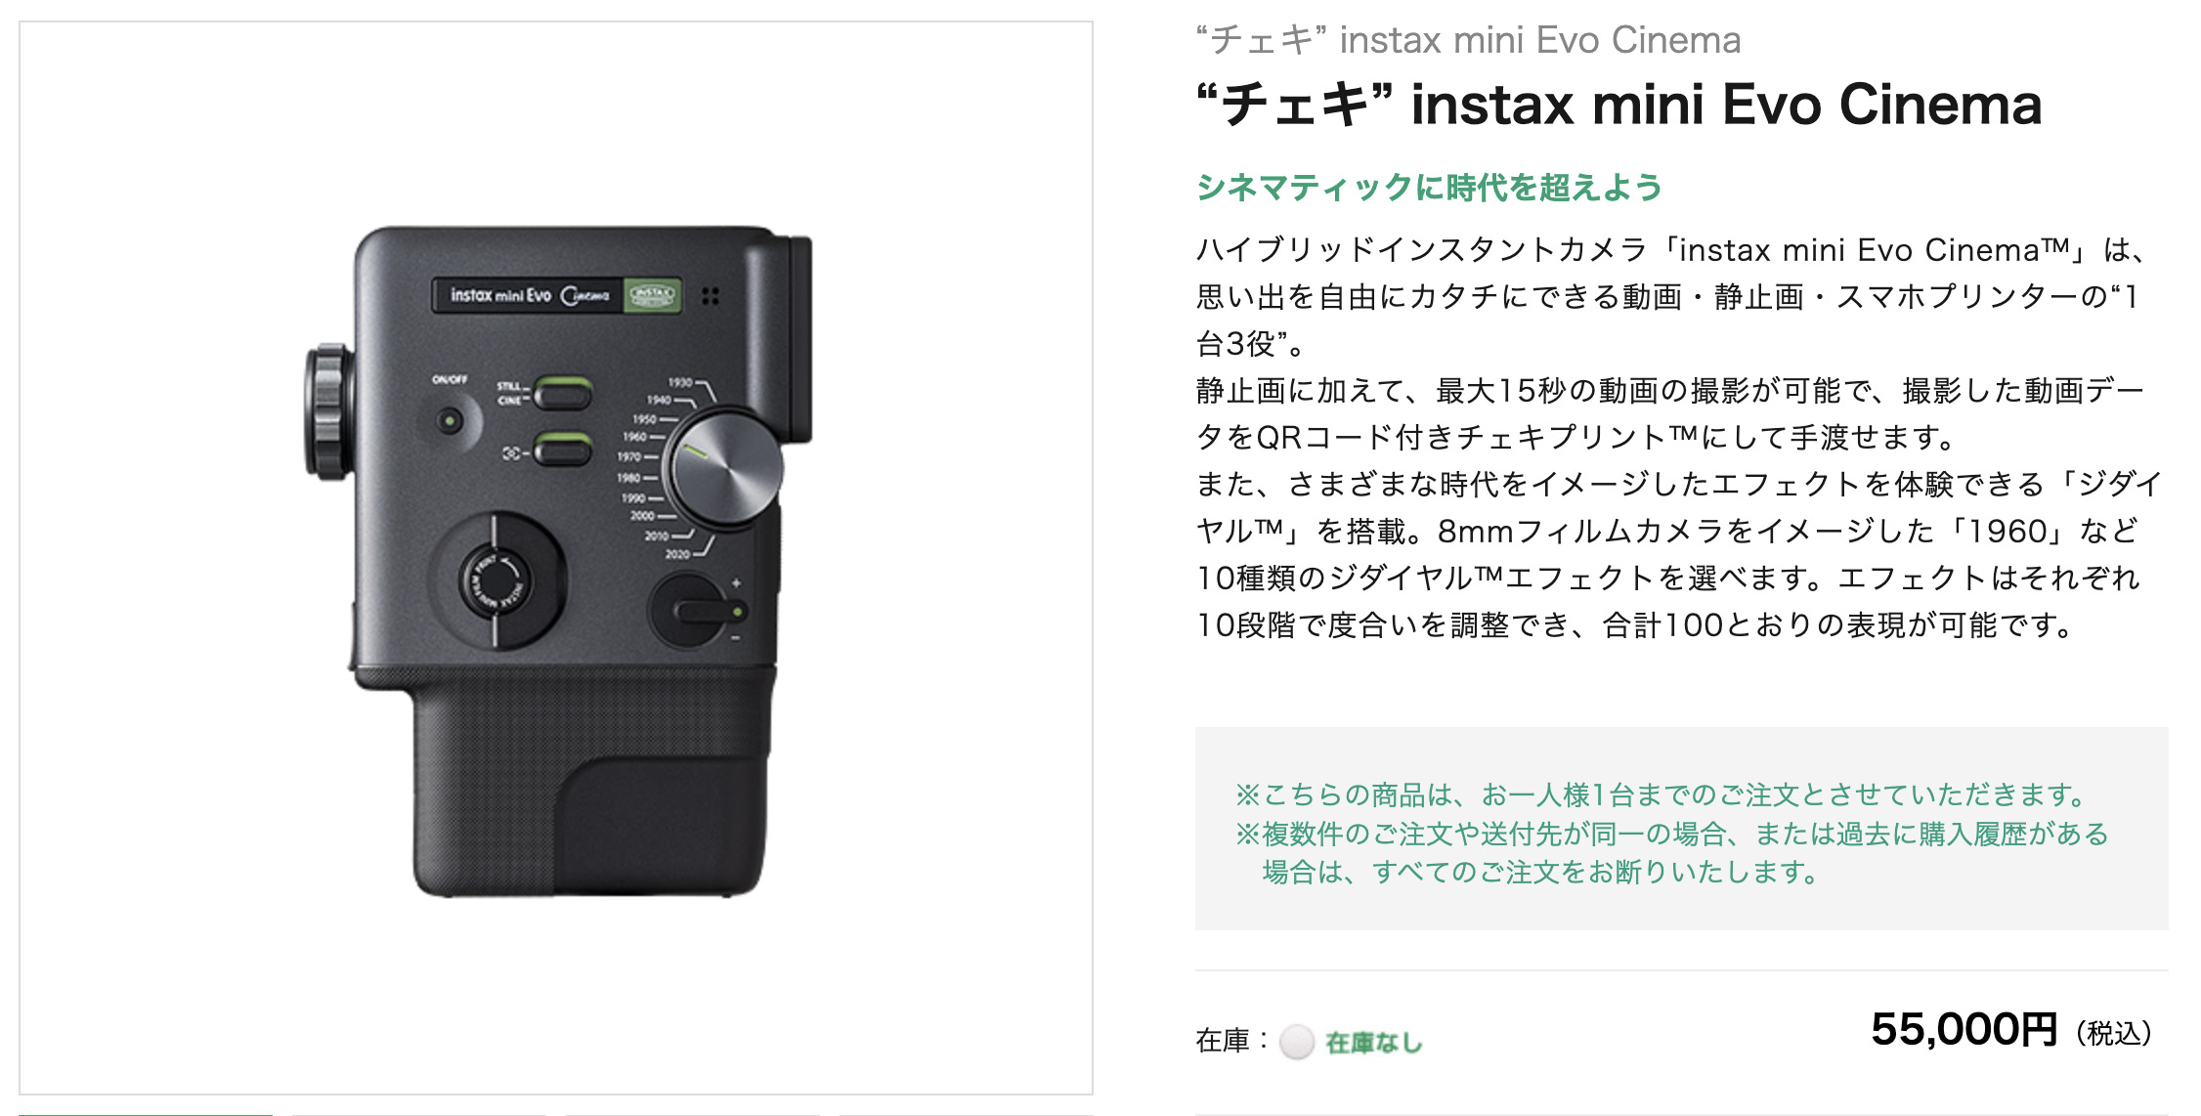Toggle the STILL/CINE green switch
This screenshot has width=2201, height=1116.
pos(562,393)
